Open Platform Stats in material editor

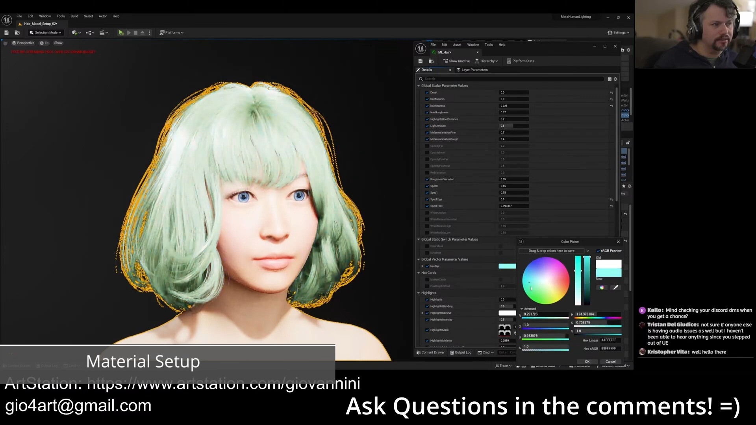520,61
